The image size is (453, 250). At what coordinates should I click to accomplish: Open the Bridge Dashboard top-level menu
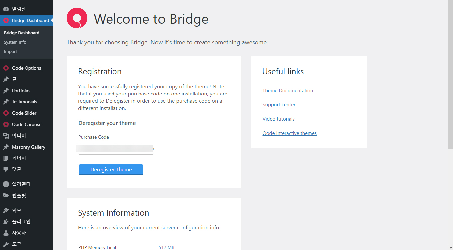pyautogui.click(x=27, y=20)
